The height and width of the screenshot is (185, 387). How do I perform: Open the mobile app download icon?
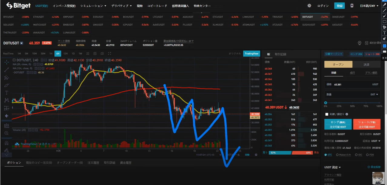click(x=352, y=6)
